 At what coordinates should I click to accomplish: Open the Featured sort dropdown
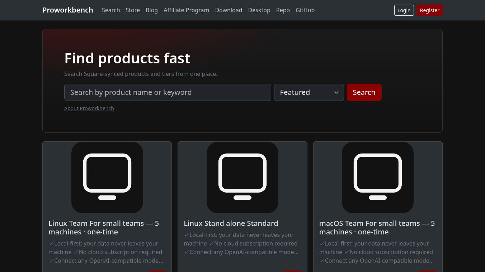click(x=309, y=92)
